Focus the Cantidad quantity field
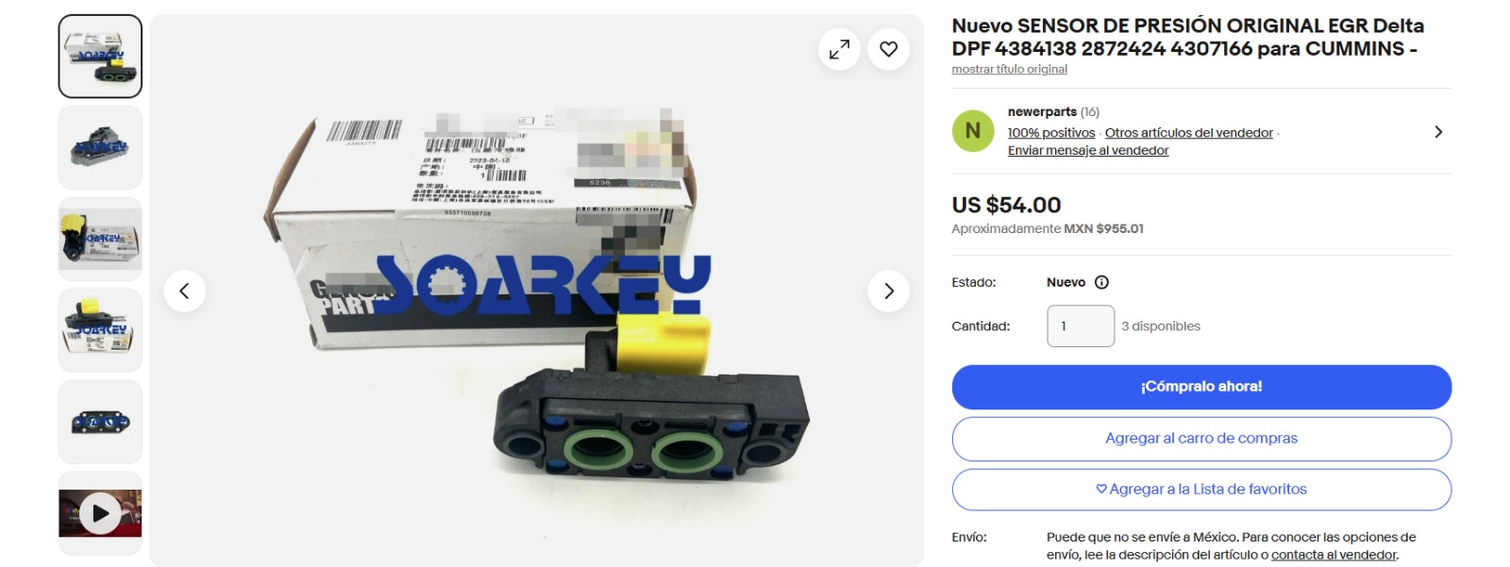The width and height of the screenshot is (1510, 567). 1081,326
